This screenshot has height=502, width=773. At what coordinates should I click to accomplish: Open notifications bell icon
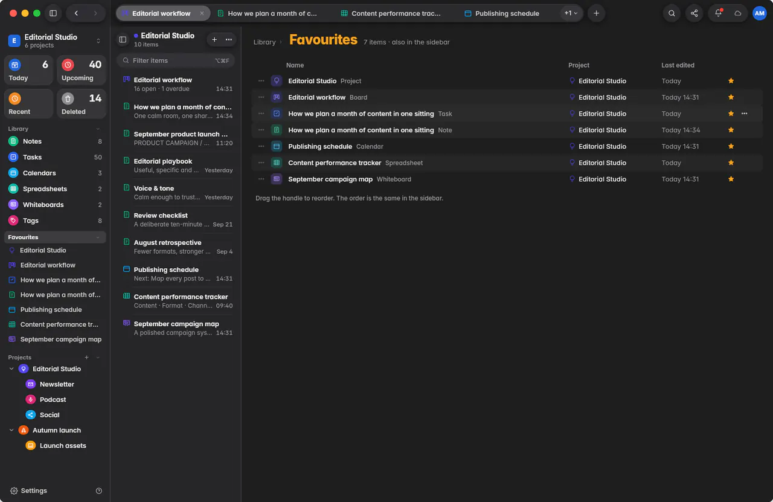(717, 13)
